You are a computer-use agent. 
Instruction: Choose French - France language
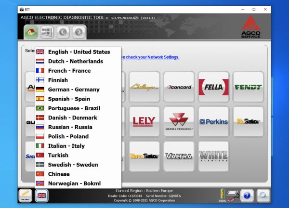coord(78,71)
